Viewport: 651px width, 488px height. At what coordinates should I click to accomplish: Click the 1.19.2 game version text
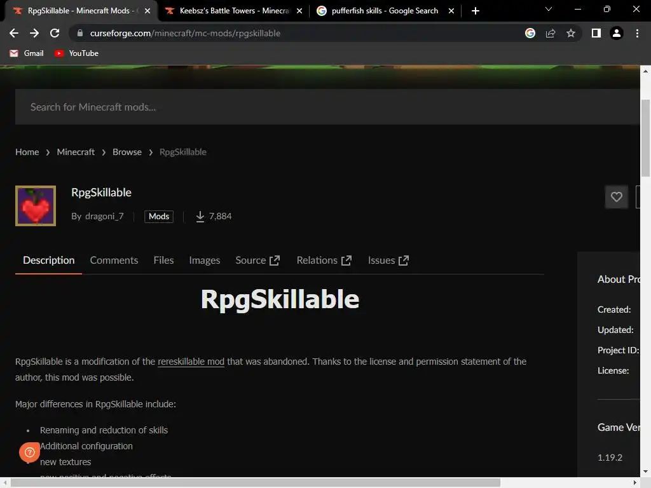coord(610,457)
